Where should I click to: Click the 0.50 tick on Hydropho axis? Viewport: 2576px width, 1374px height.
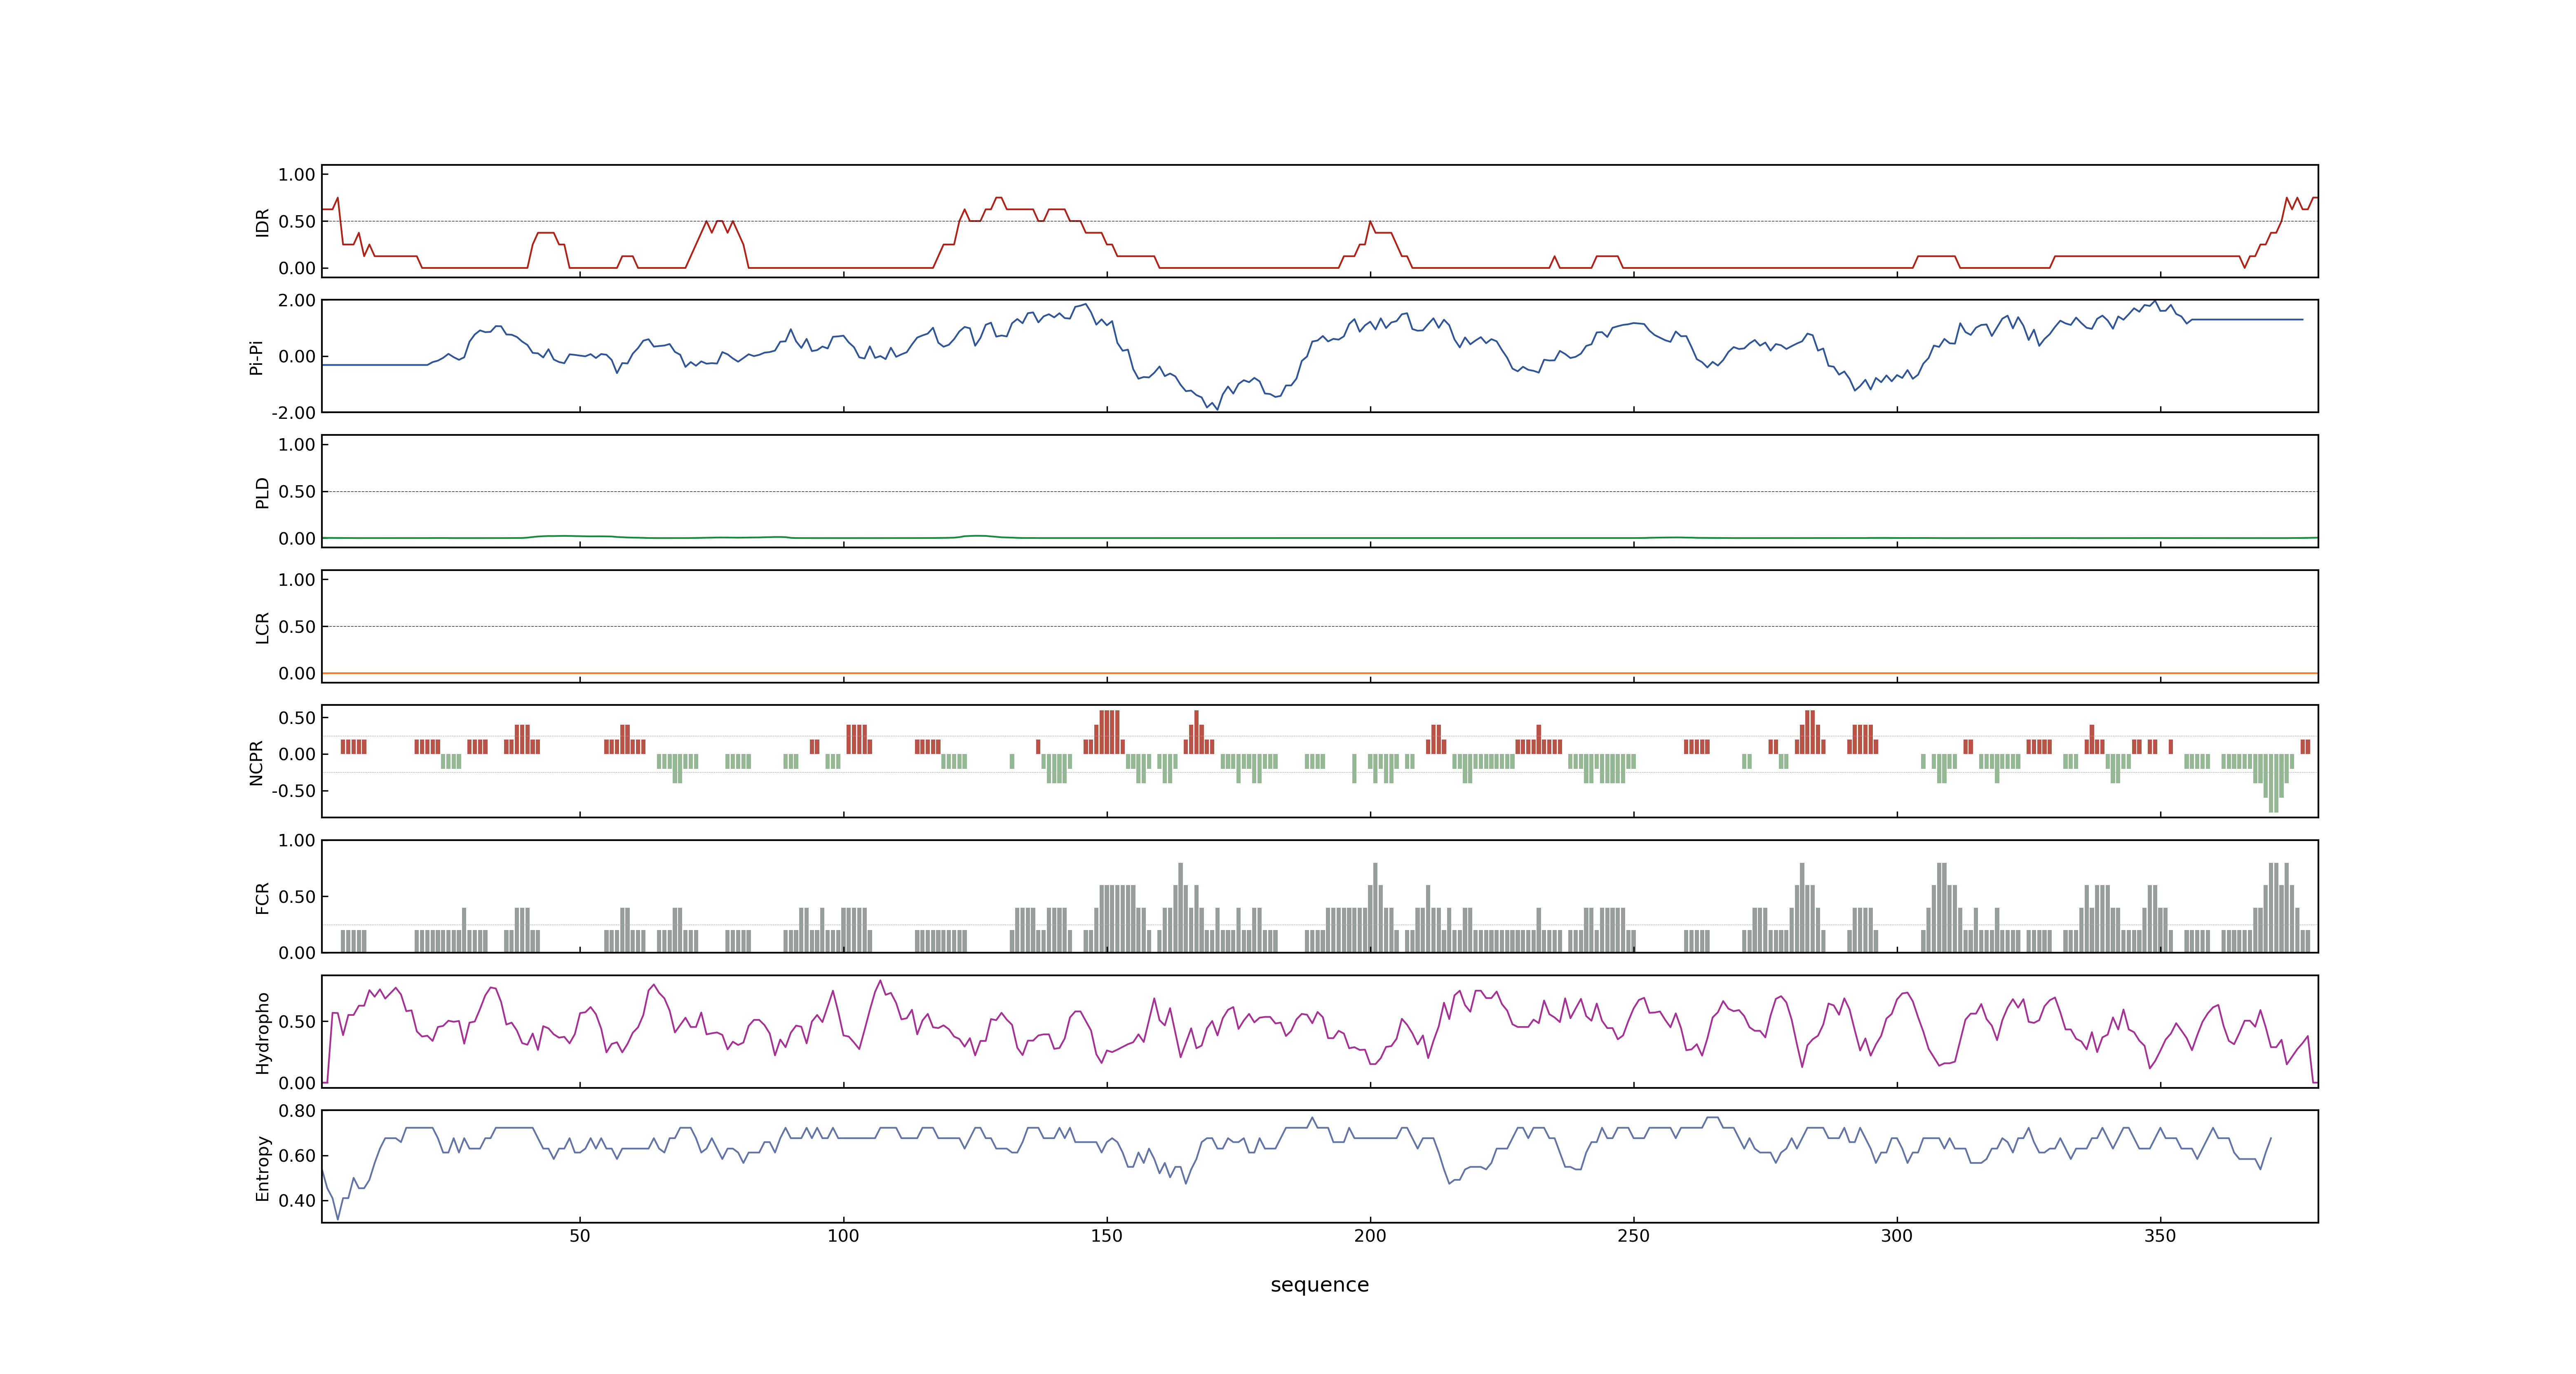click(x=297, y=1022)
